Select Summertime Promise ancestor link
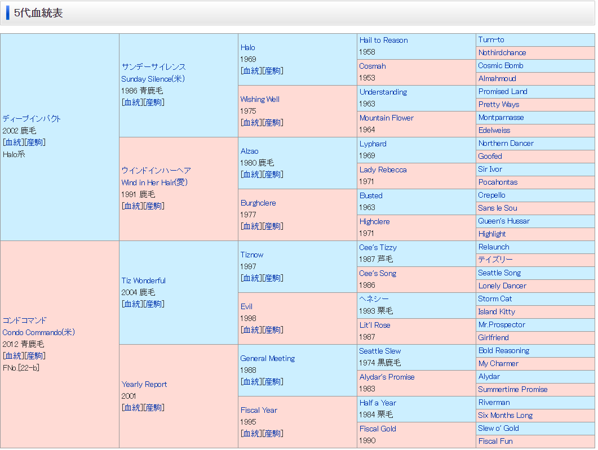The width and height of the screenshot is (598, 450). click(513, 390)
